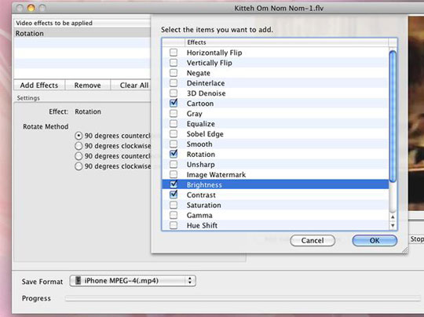The width and height of the screenshot is (424, 317).
Task: Tick the Smooth effect checkbox
Action: point(174,144)
